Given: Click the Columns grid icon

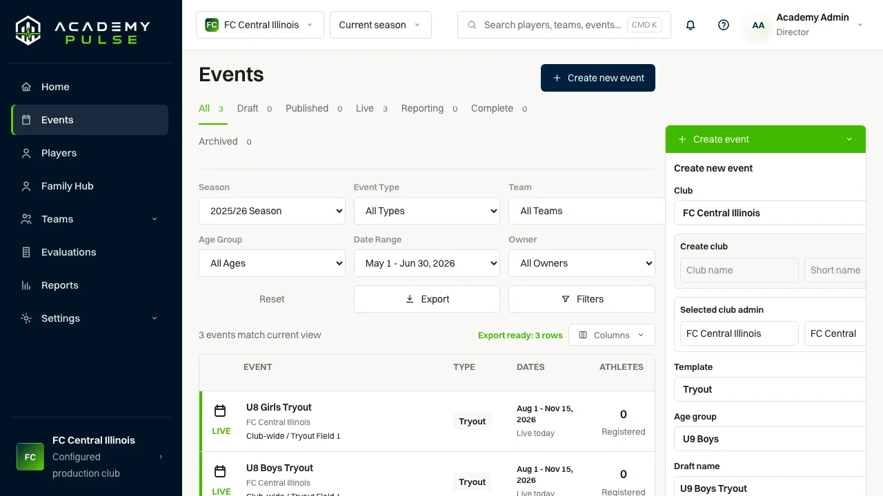Looking at the screenshot, I should click(583, 335).
